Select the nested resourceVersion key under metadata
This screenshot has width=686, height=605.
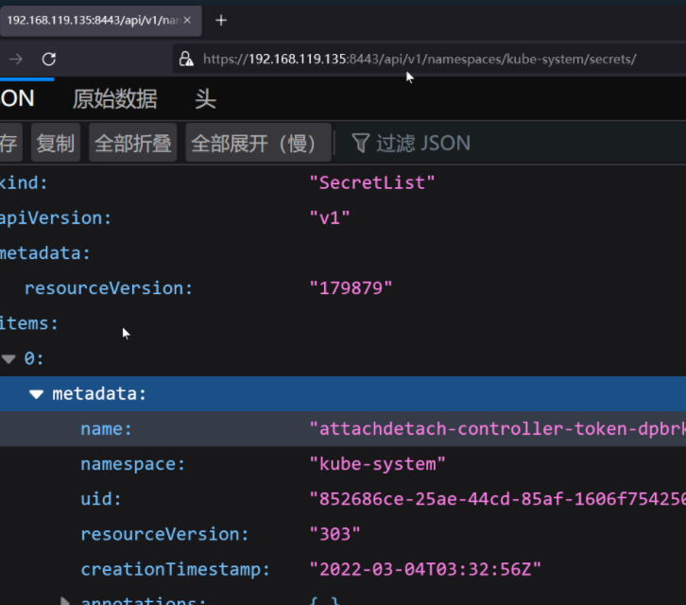164,534
